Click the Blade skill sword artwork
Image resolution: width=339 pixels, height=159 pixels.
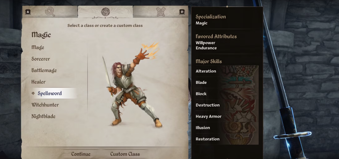click(240, 82)
